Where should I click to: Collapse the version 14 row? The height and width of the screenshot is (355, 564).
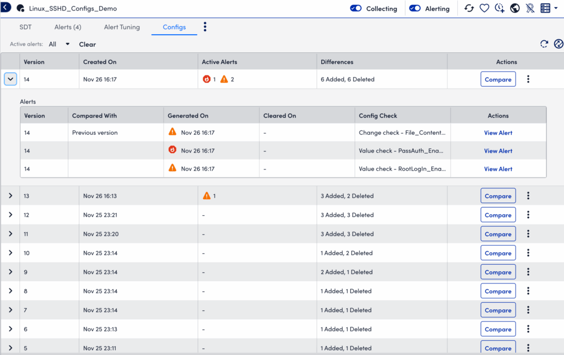point(10,79)
